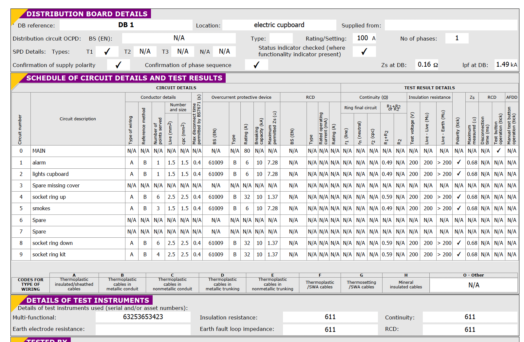Image resolution: width=524 pixels, height=342 pixels.
Task: Click the 'Circuit description' column header
Action: (x=78, y=119)
